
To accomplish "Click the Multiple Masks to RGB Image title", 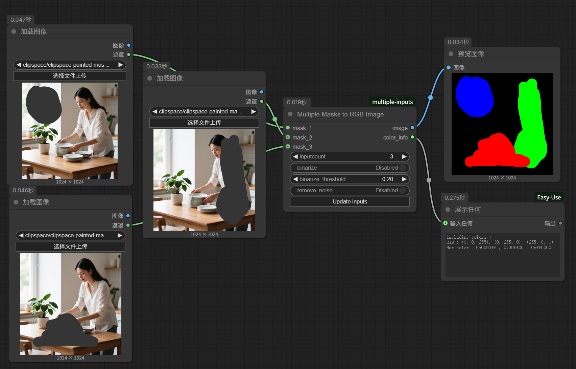I will [x=340, y=114].
